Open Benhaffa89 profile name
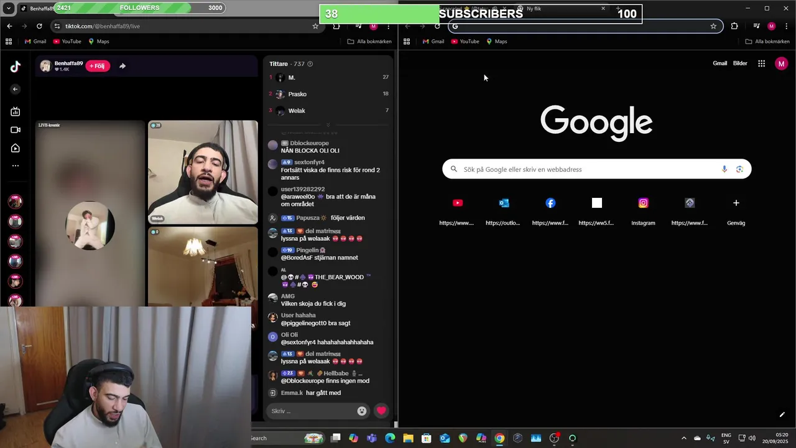 (x=68, y=63)
